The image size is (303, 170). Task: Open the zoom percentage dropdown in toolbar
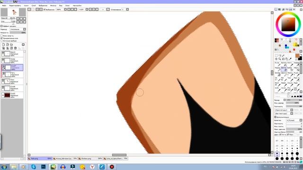[65, 9]
